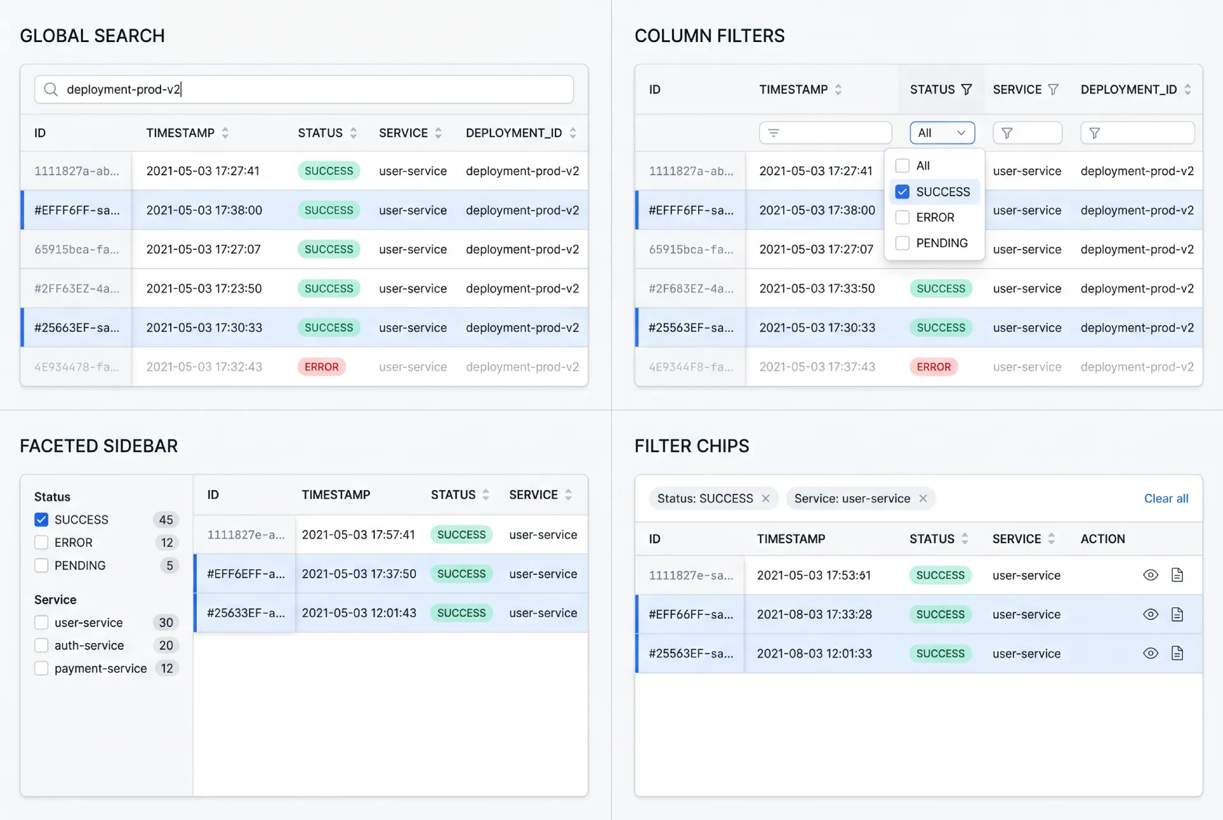Sort TIMESTAMP column in Column Filters table
This screenshot has width=1223, height=820.
(x=838, y=90)
